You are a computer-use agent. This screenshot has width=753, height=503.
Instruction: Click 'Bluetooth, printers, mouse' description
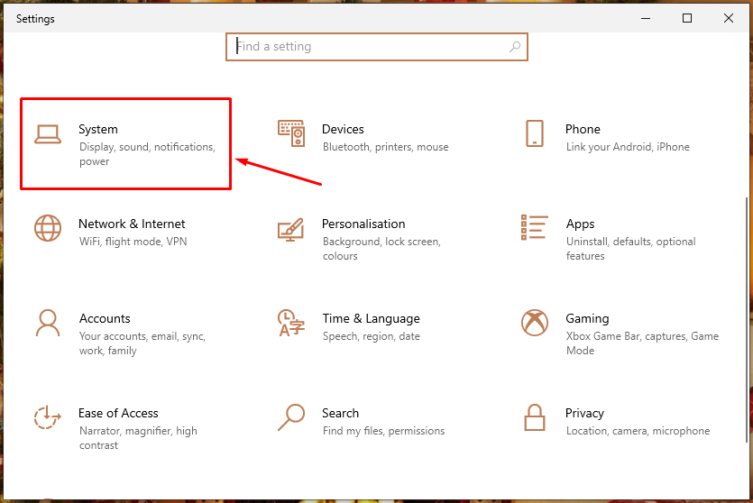pos(386,147)
